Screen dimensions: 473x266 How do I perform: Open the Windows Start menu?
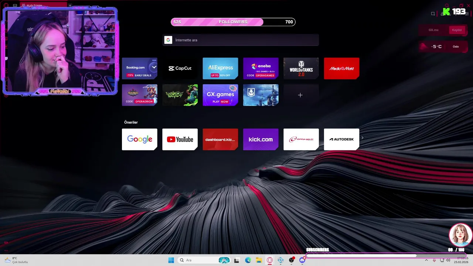[171, 260]
